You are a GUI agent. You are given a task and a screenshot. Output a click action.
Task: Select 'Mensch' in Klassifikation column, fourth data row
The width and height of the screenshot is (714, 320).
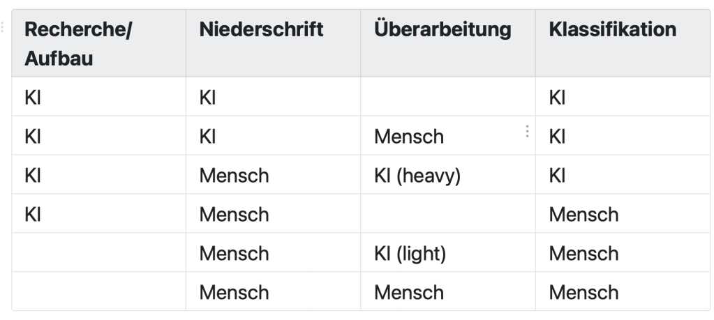pyautogui.click(x=583, y=214)
